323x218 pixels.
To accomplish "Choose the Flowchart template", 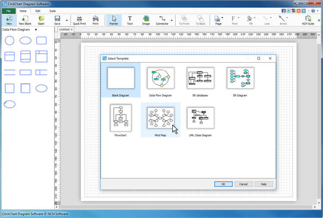I will click(121, 120).
